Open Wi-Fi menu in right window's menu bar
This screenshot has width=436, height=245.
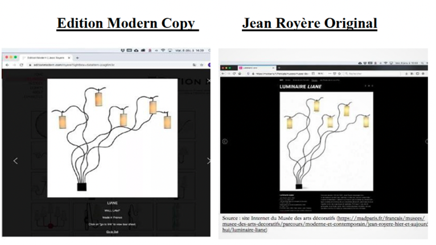click(x=385, y=63)
